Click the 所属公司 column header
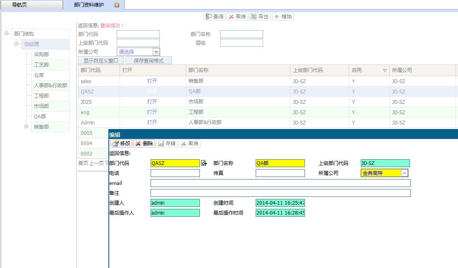The width and height of the screenshot is (458, 268). pos(422,70)
